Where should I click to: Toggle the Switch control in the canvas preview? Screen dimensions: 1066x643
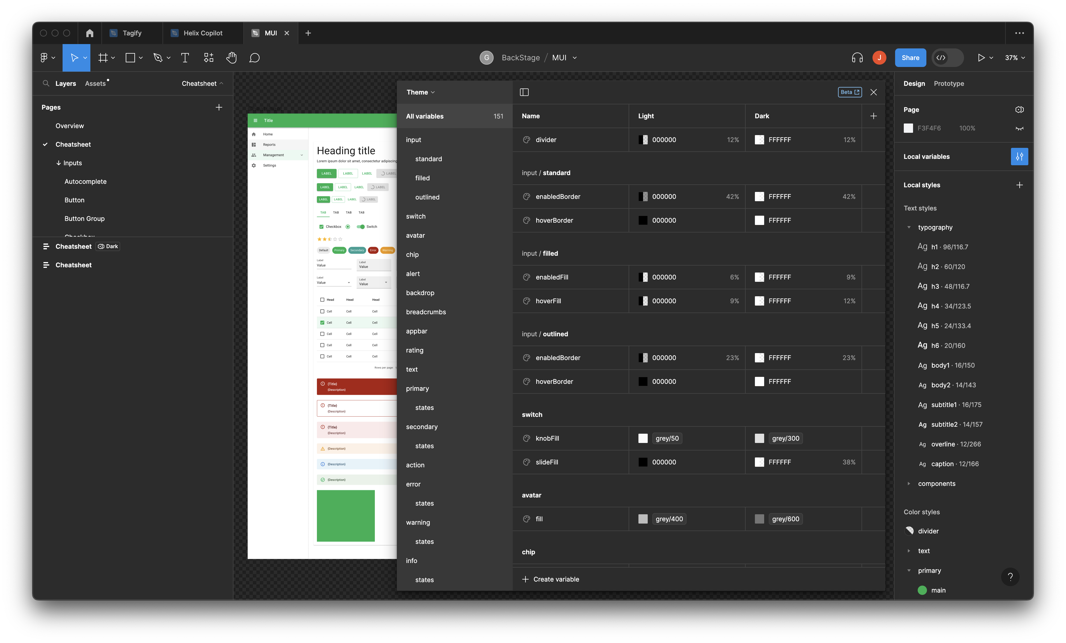(x=360, y=226)
